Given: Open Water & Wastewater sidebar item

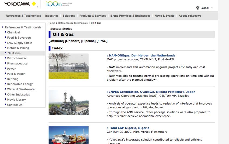Looking at the screenshot, I should (22, 89).
